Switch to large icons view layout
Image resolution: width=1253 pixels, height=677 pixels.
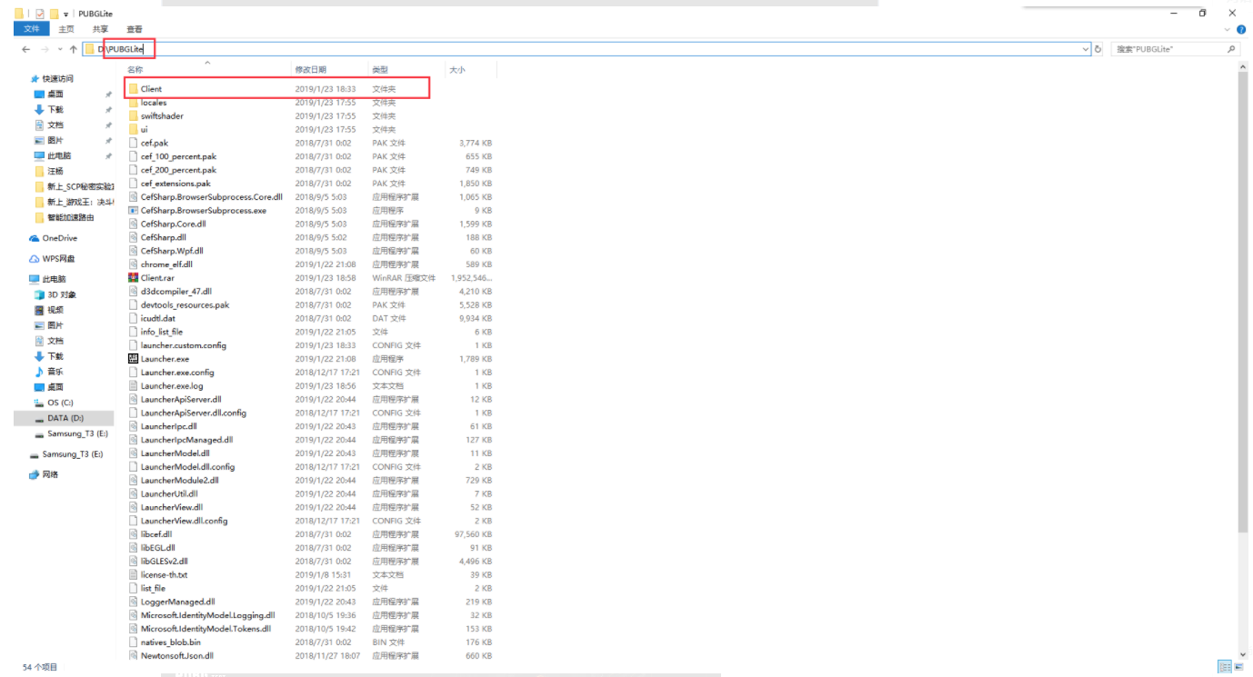[x=1237, y=667]
